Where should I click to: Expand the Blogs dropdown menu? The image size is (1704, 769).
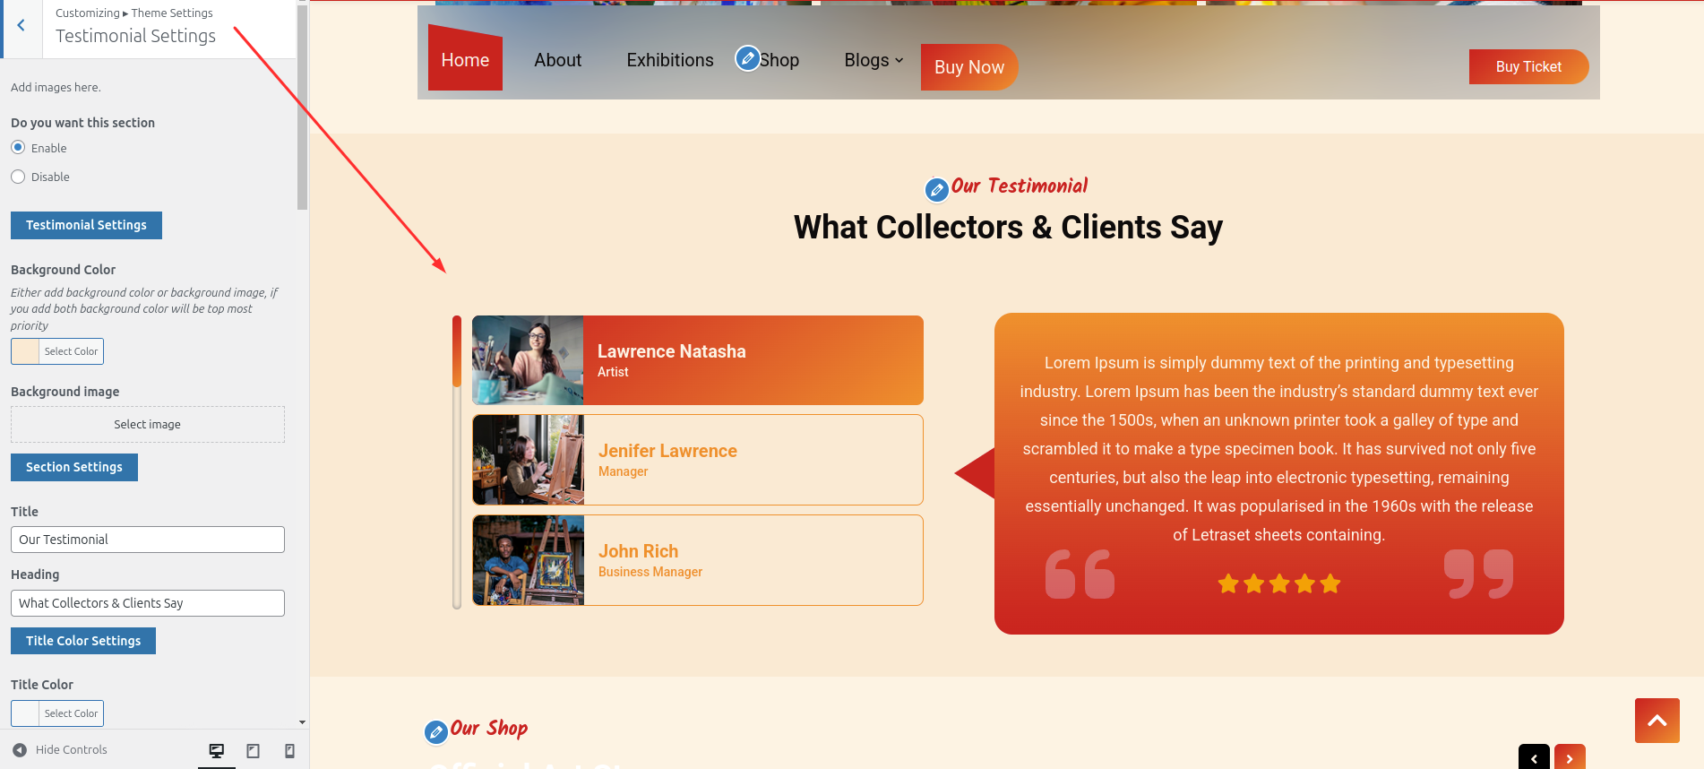(x=874, y=60)
